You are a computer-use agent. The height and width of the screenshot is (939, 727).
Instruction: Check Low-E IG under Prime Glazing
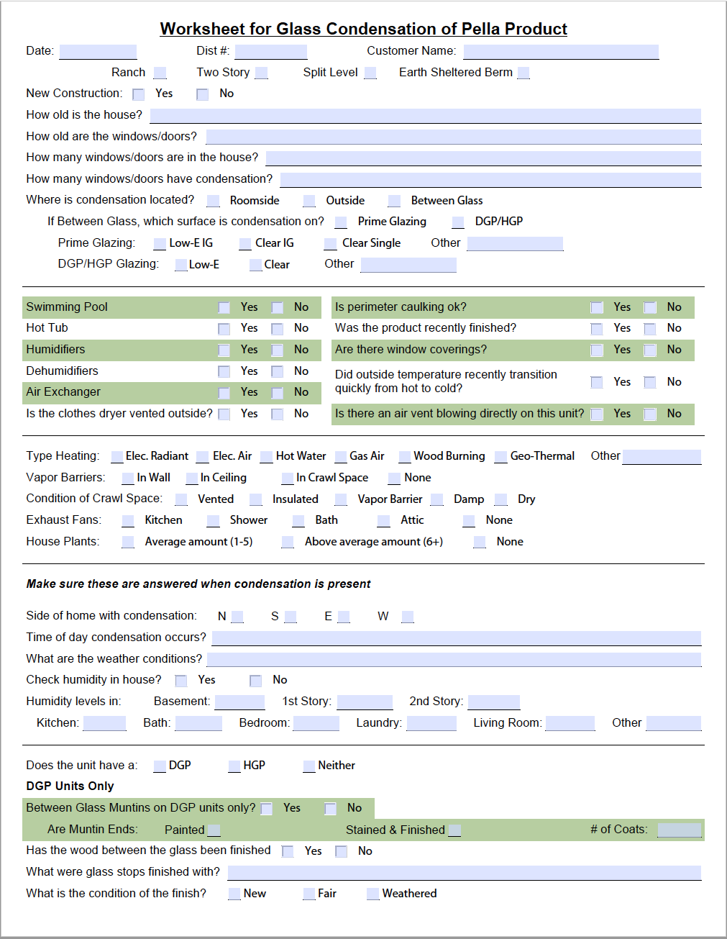click(159, 244)
